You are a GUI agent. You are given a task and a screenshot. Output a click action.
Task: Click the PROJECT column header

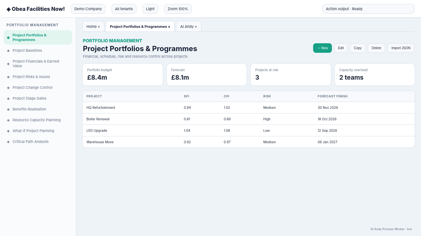[x=94, y=96]
